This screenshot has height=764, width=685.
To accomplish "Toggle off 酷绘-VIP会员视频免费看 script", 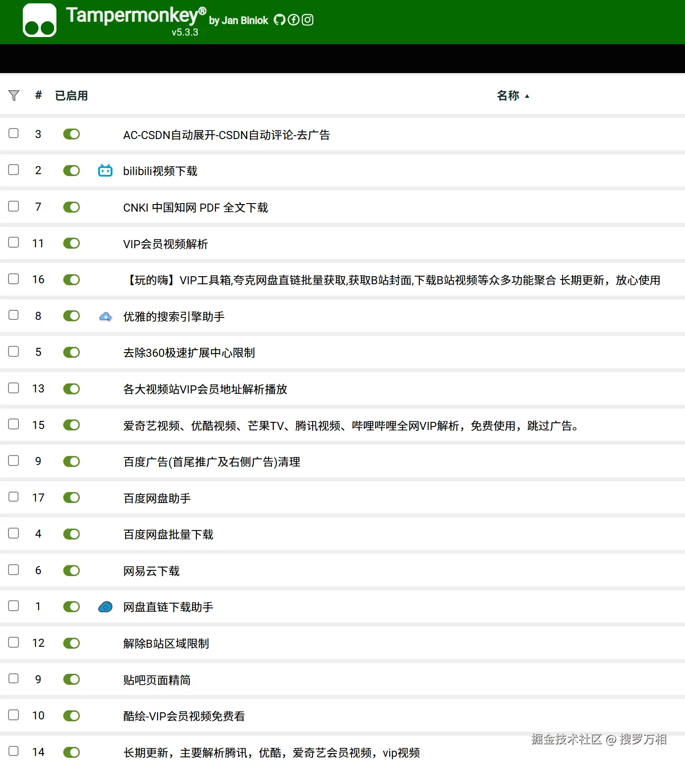I will coord(72,716).
